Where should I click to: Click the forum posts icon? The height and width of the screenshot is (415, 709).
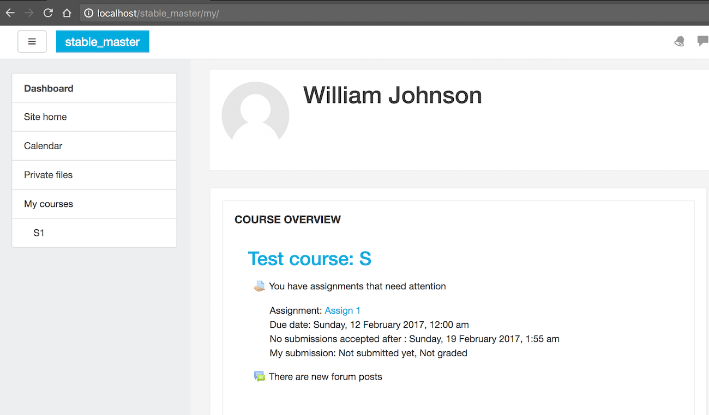pos(260,377)
